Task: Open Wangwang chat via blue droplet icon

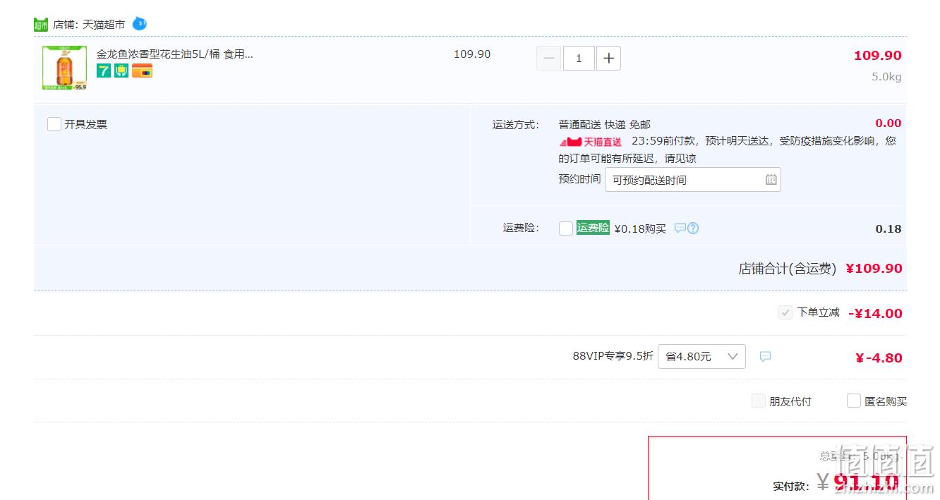Action: [140, 23]
